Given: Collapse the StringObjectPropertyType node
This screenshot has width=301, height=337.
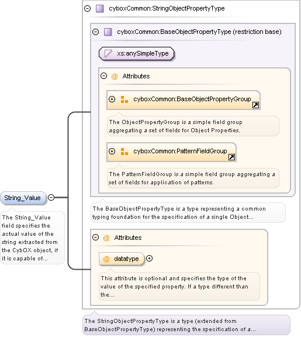Looking at the screenshot, I should [88, 9].
